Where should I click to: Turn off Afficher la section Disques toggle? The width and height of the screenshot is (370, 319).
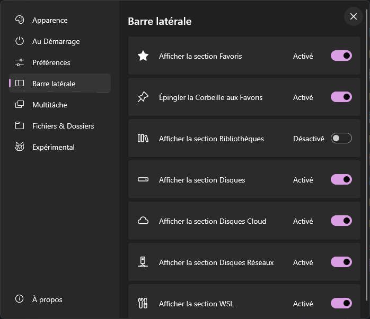(341, 179)
